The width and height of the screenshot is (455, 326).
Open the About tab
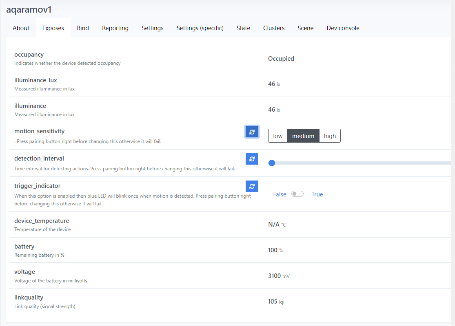(x=21, y=28)
